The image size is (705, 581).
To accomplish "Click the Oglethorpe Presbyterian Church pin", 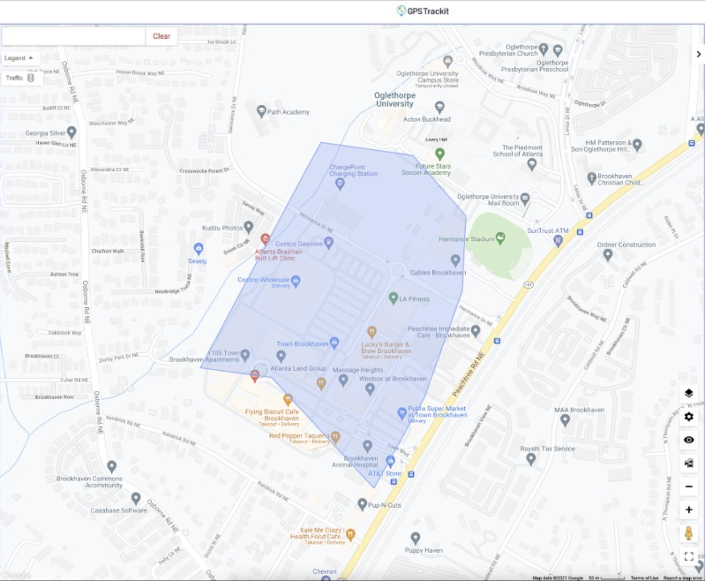I will click(x=544, y=49).
